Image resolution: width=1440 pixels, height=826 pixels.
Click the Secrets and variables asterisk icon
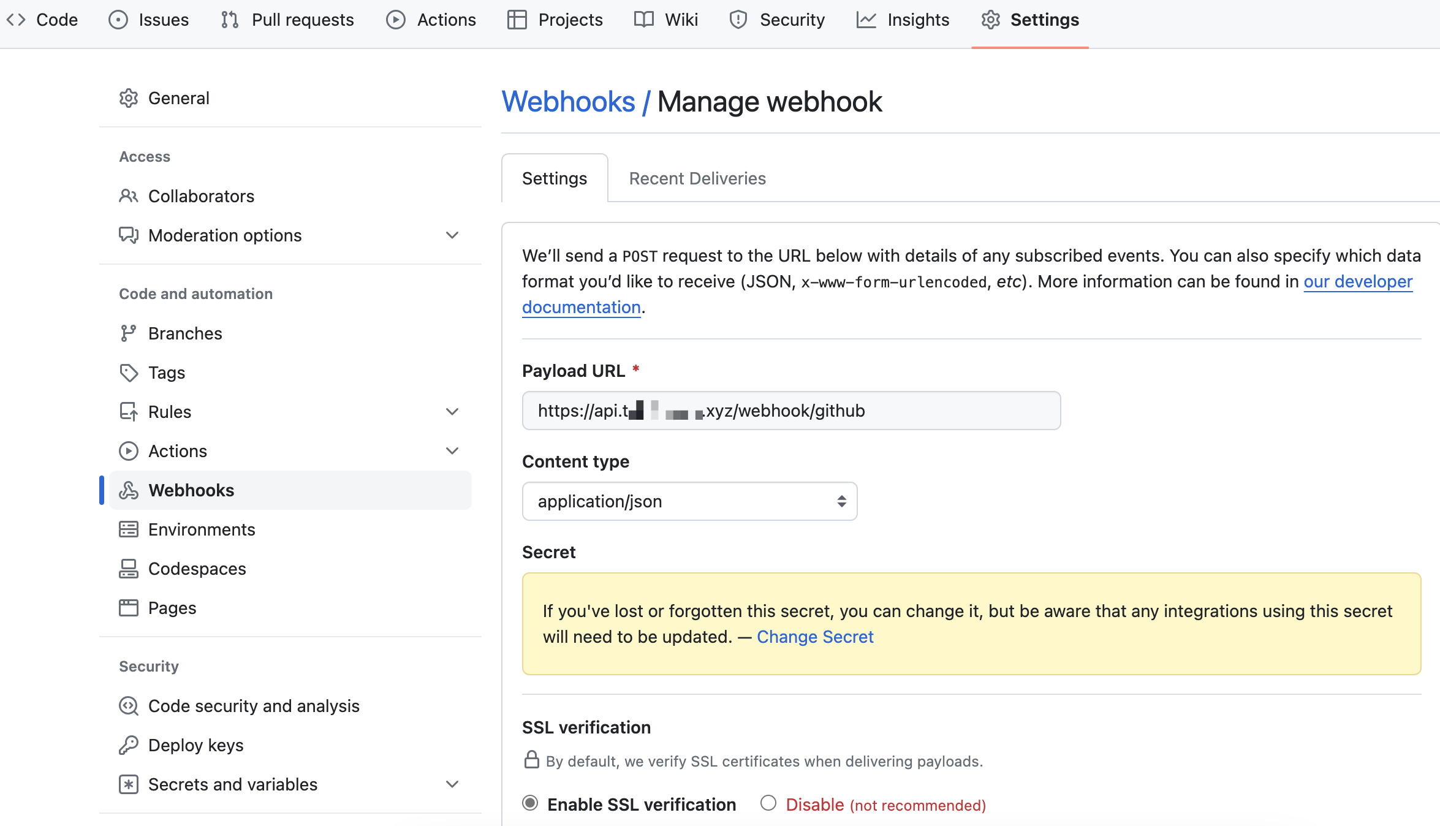[x=129, y=784]
